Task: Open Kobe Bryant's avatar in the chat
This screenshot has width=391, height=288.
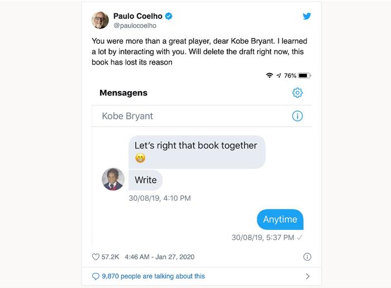Action: click(x=113, y=179)
